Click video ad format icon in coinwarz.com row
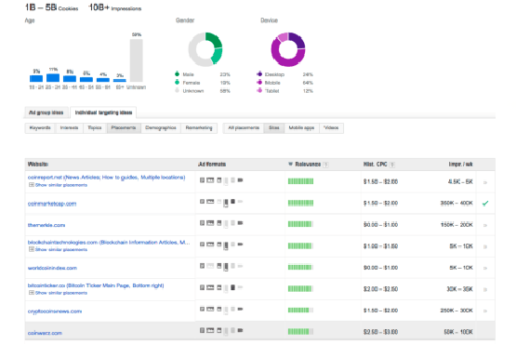 (x=240, y=330)
